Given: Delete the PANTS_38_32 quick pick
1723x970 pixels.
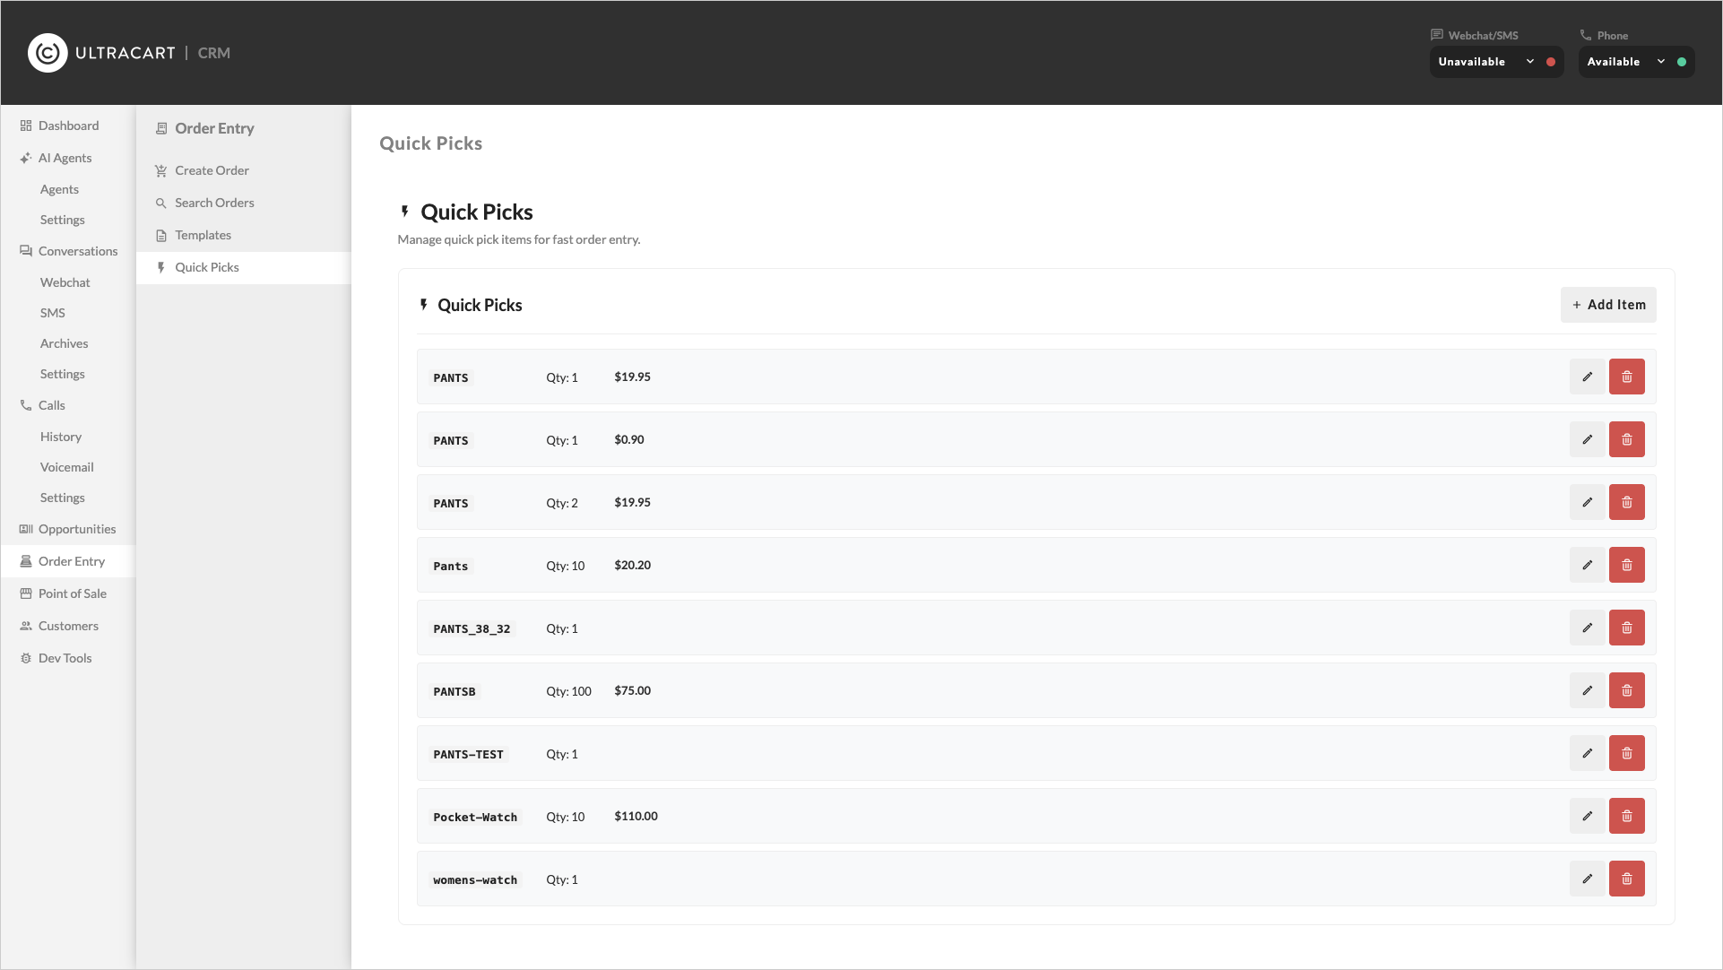Looking at the screenshot, I should tap(1626, 628).
